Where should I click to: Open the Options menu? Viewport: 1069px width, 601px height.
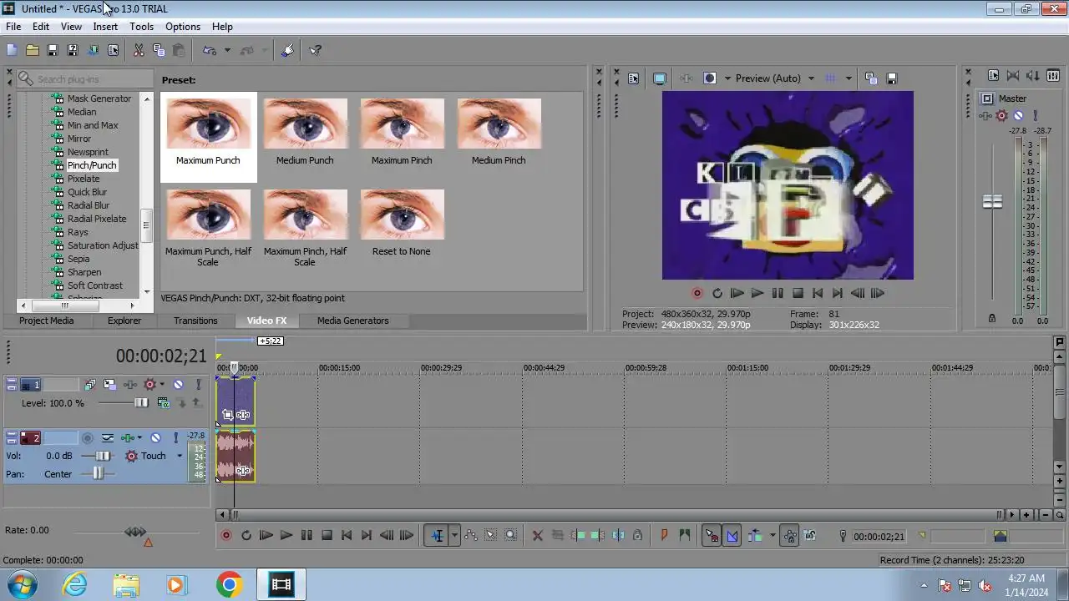183,27
